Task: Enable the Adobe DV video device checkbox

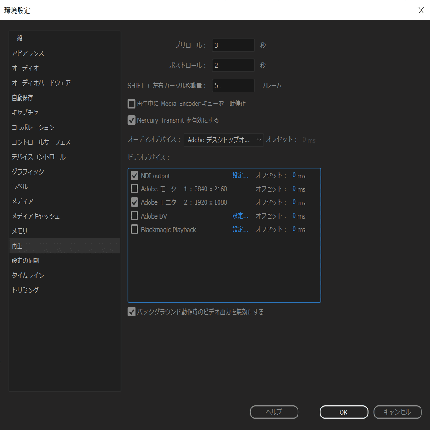Action: point(134,216)
